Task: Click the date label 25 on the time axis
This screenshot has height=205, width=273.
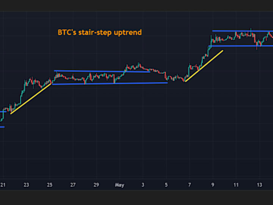Action: (x=50, y=185)
